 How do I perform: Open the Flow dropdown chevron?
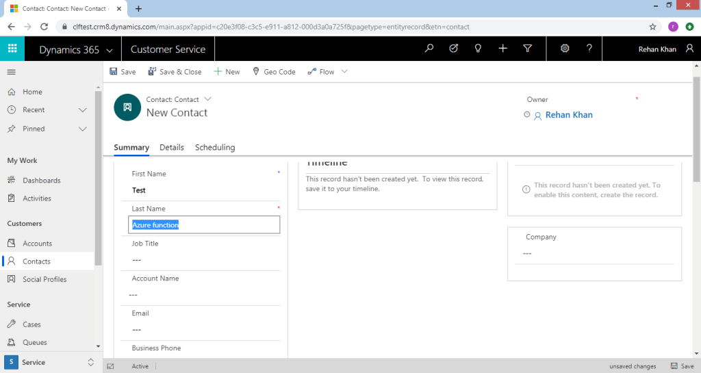coord(344,72)
